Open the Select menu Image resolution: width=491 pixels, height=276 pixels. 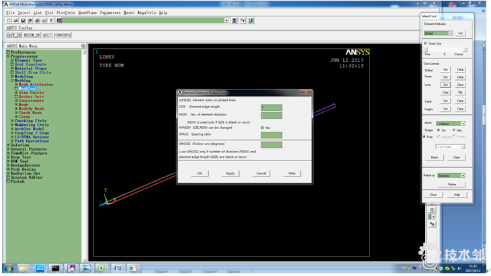24,13
